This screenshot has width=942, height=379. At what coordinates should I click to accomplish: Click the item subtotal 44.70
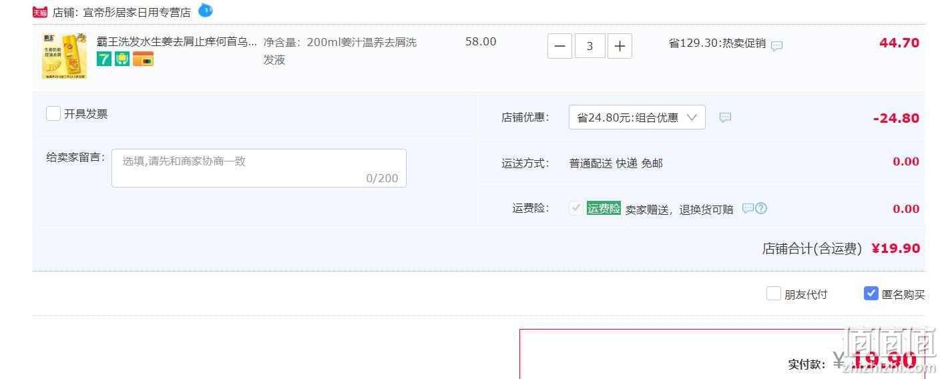coord(899,43)
